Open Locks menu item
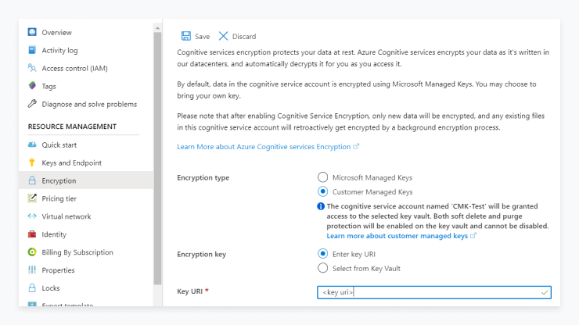This screenshot has width=579, height=325. [x=51, y=287]
